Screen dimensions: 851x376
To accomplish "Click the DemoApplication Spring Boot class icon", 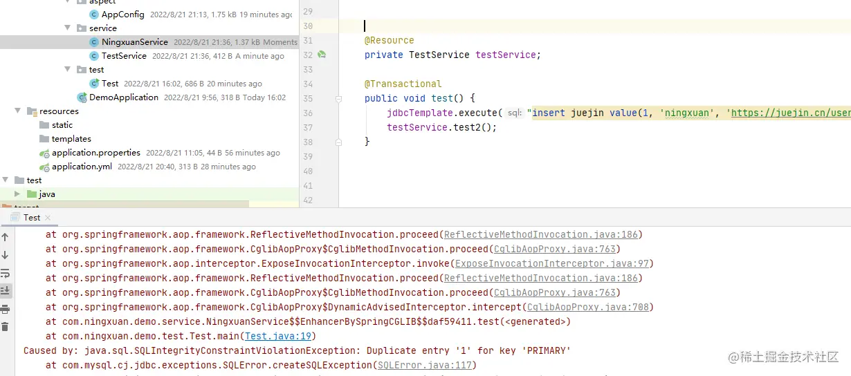I will pyautogui.click(x=82, y=97).
